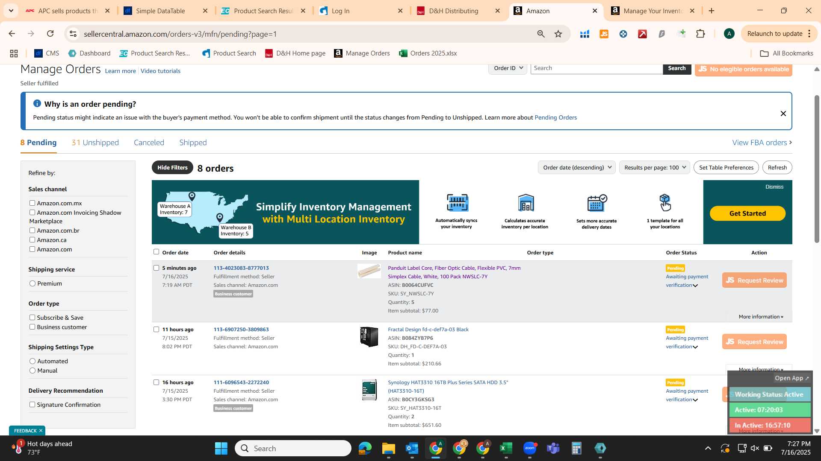The height and width of the screenshot is (461, 821).
Task: Open the orange JS extension icon in the toolbar
Action: (604, 34)
